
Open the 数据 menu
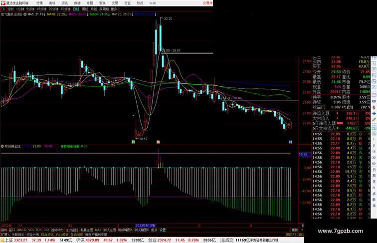(x=77, y=3)
